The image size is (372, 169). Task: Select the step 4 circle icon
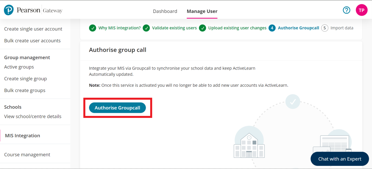tap(272, 28)
